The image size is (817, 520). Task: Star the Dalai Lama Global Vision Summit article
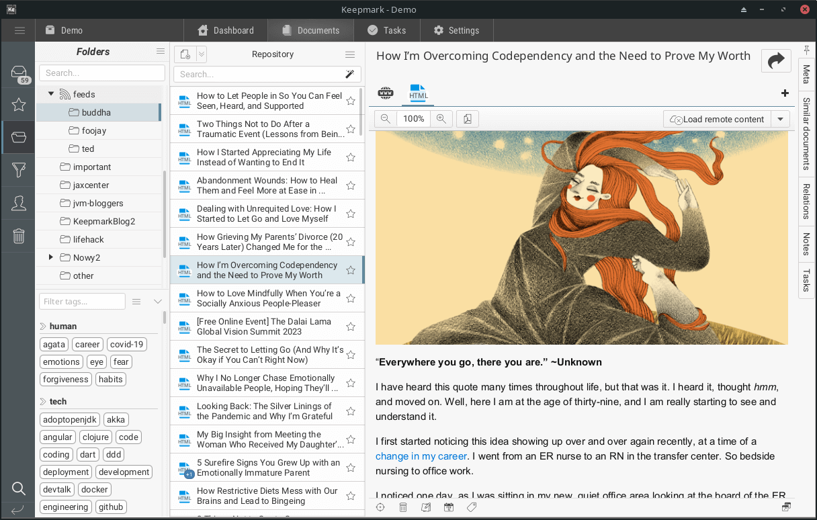[351, 327]
